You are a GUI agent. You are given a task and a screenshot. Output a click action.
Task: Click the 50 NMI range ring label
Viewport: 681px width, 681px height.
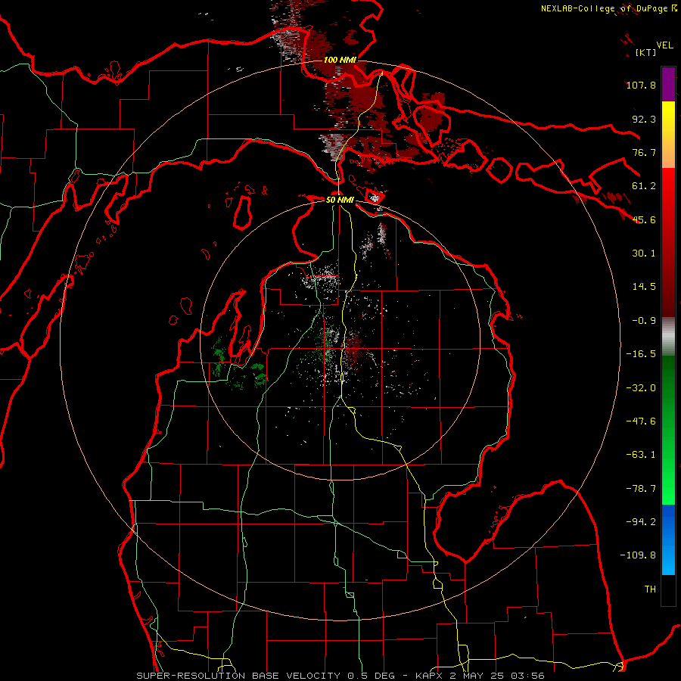(x=340, y=200)
